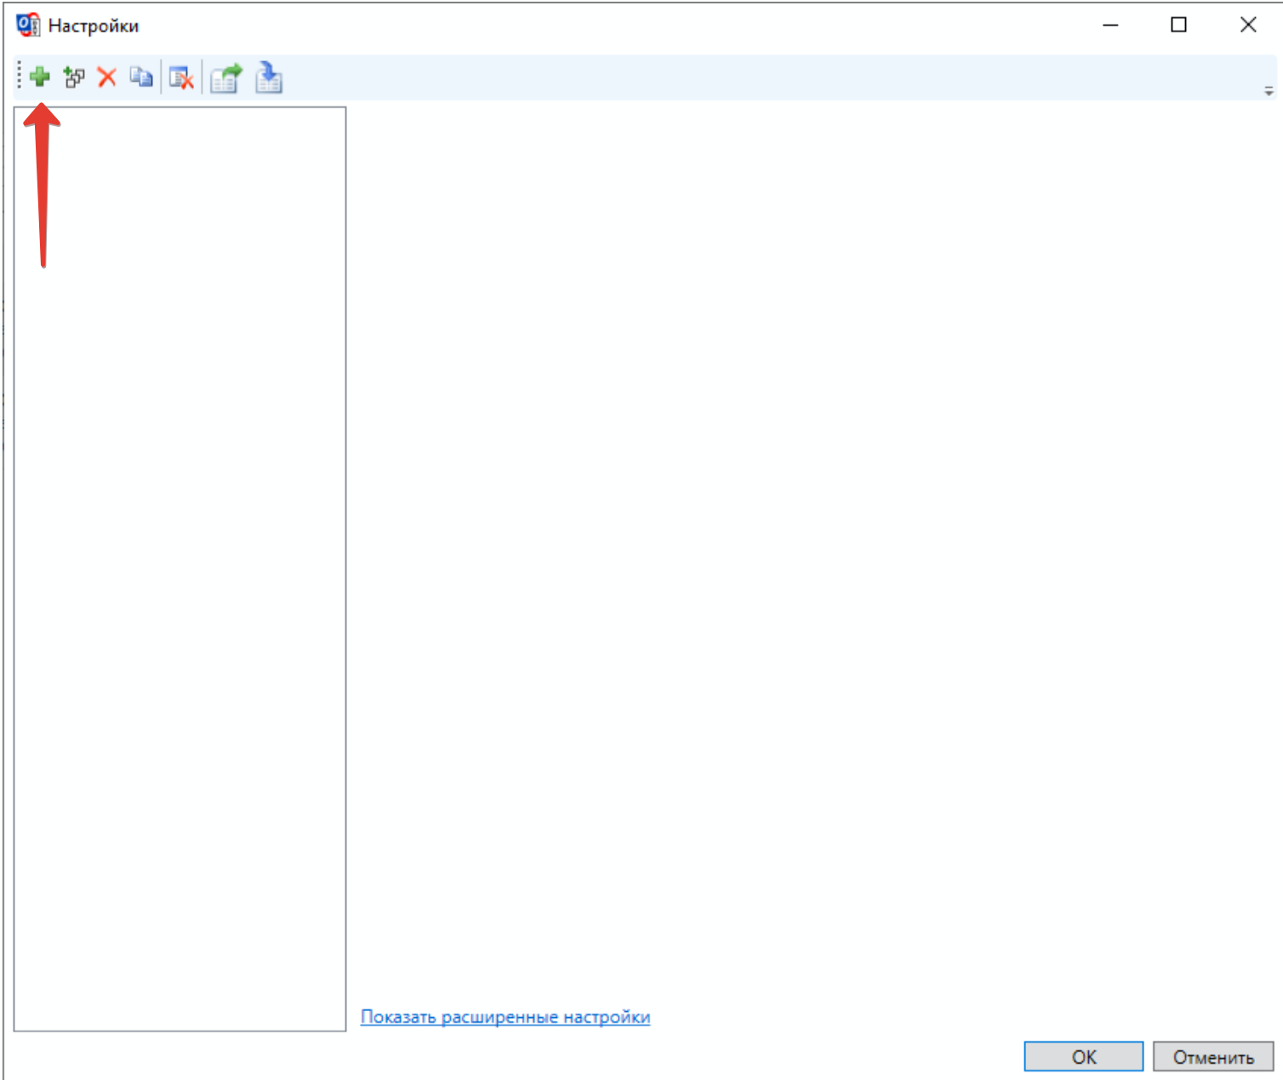1283x1080 pixels.
Task: Click the application icon in title bar
Action: coord(28,26)
